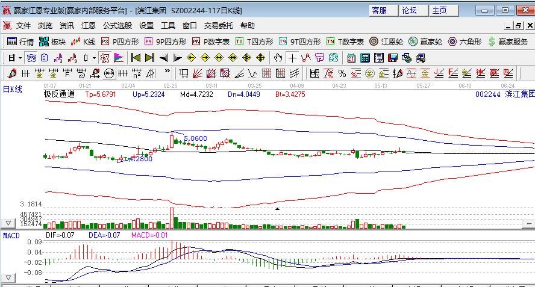Click the 客服 customer service button
The width and height of the screenshot is (535, 287).
tap(383, 10)
